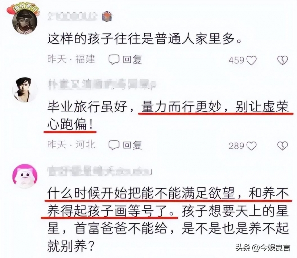
Task: Tap 回复 text under the Hebei comment
Action: coord(132,146)
